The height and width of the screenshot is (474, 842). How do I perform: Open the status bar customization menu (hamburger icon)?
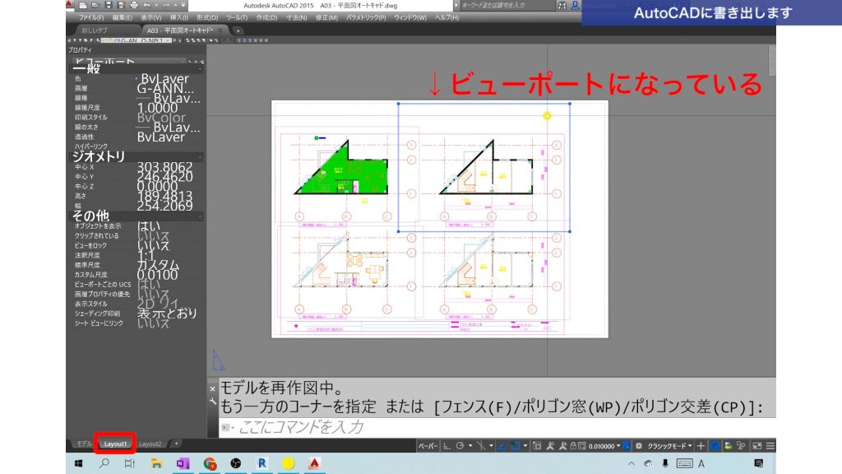(770, 444)
